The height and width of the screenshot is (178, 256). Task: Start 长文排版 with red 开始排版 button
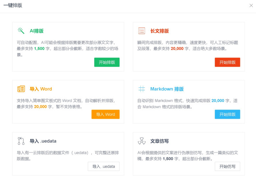(227, 62)
